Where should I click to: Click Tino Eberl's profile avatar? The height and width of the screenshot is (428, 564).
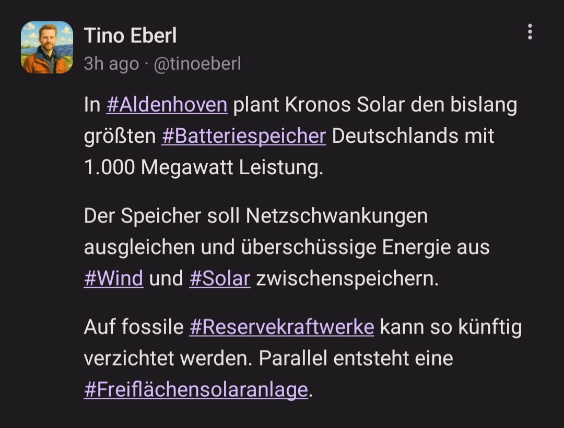click(x=47, y=47)
